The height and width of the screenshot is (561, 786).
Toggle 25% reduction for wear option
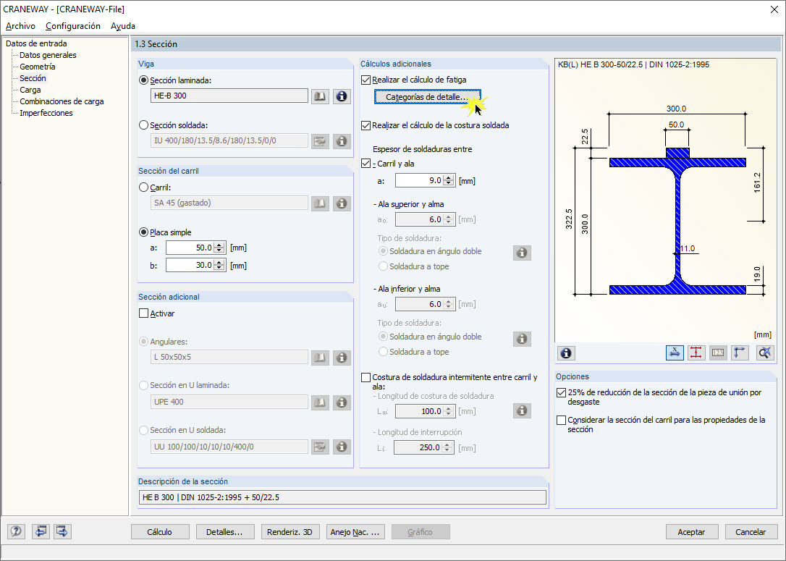[562, 392]
